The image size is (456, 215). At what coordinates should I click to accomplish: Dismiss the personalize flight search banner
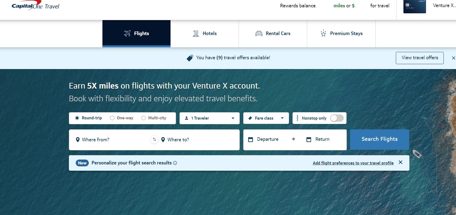[x=400, y=162]
